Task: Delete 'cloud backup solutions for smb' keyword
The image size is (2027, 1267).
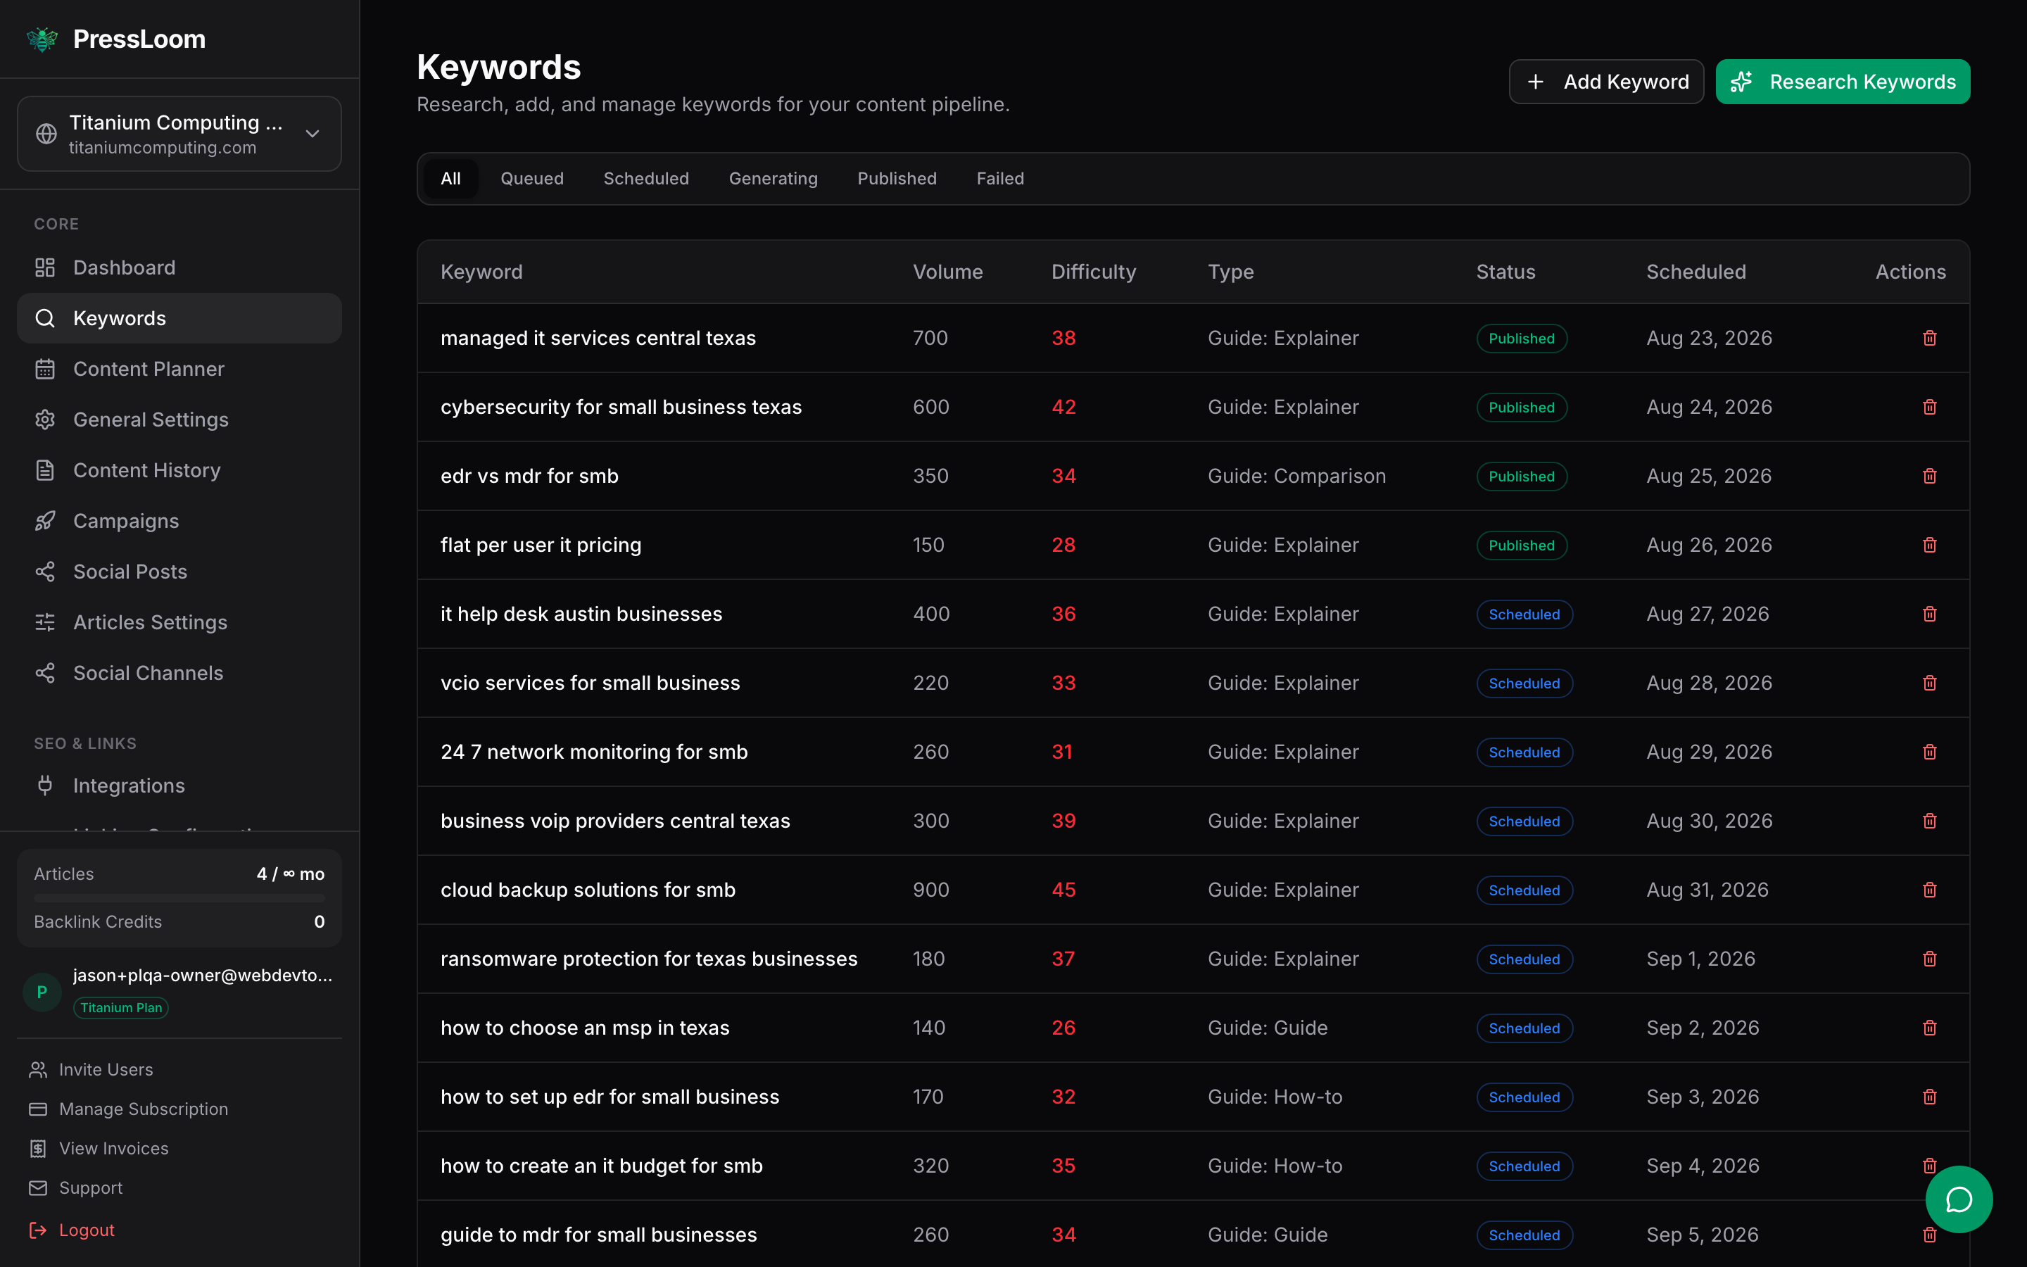Action: coord(1930,890)
